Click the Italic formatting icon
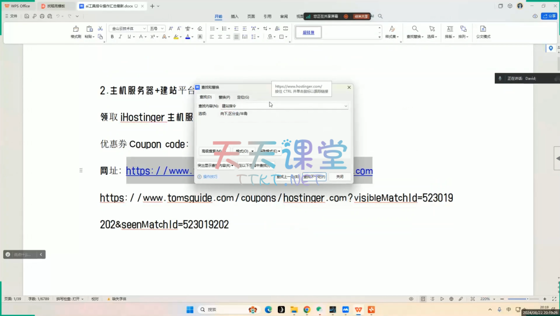 click(120, 37)
